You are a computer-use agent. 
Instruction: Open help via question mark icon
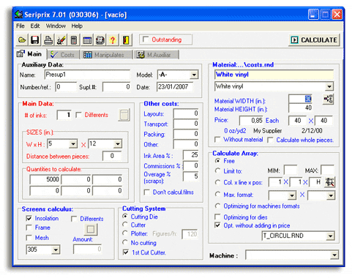point(113,40)
